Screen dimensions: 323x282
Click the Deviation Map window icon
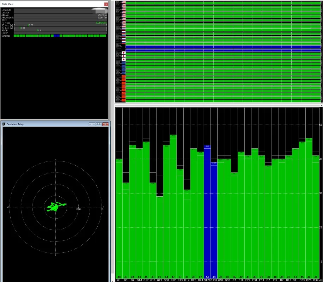tap(4, 124)
